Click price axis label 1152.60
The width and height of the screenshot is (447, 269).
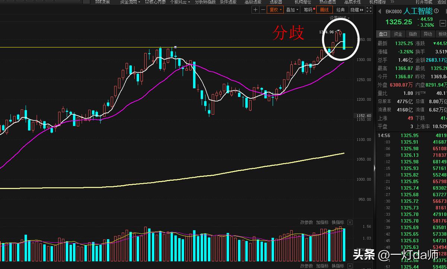pyautogui.click(x=363, y=115)
